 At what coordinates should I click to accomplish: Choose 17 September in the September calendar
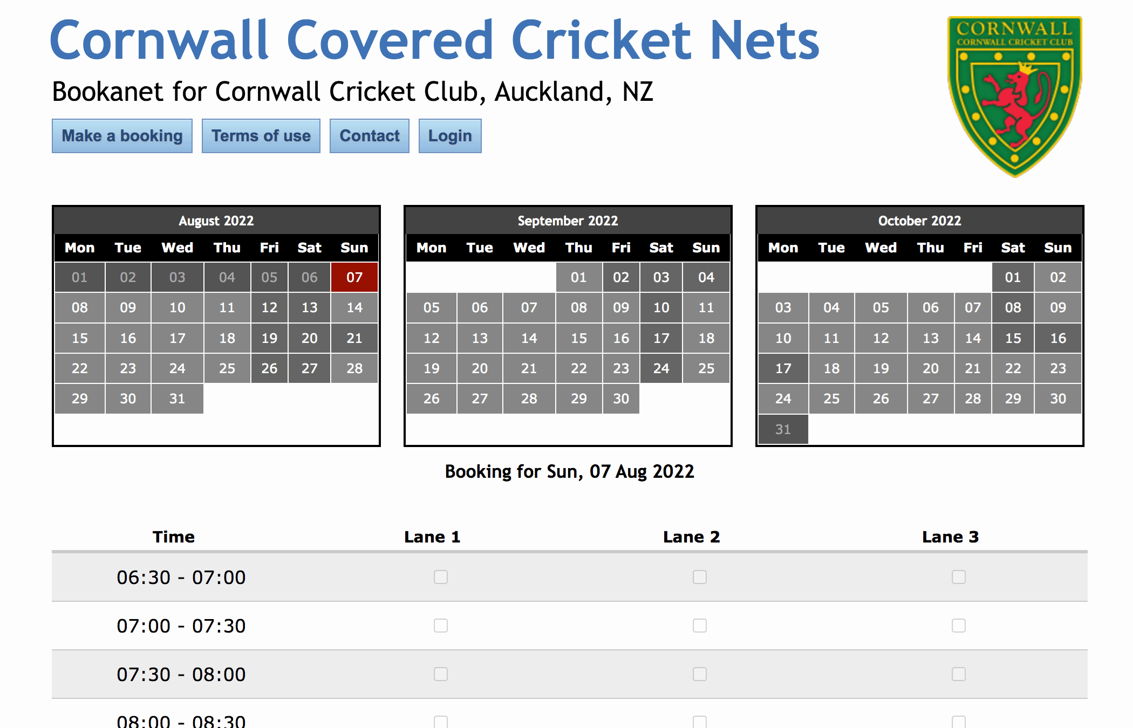pos(661,338)
